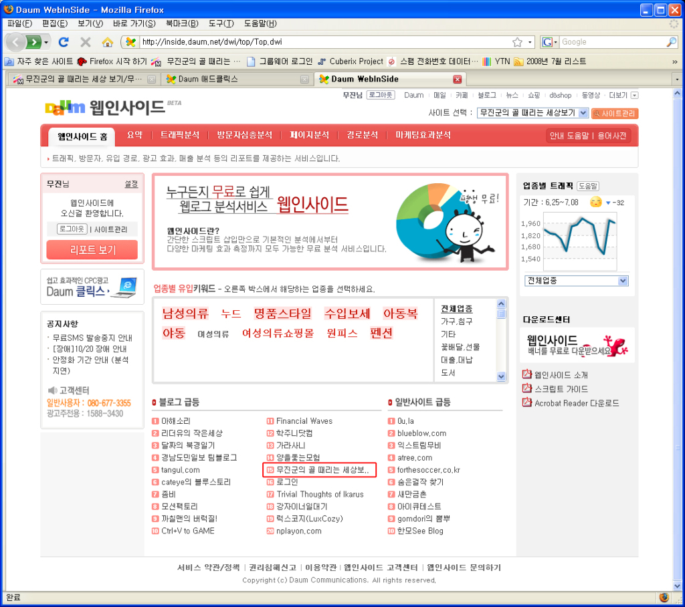Open the back/forward history dropdown arrow
The width and height of the screenshot is (685, 607).
[x=46, y=42]
